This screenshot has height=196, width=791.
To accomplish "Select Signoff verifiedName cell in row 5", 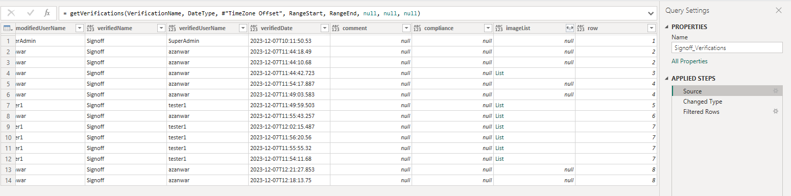I will pos(126,84).
